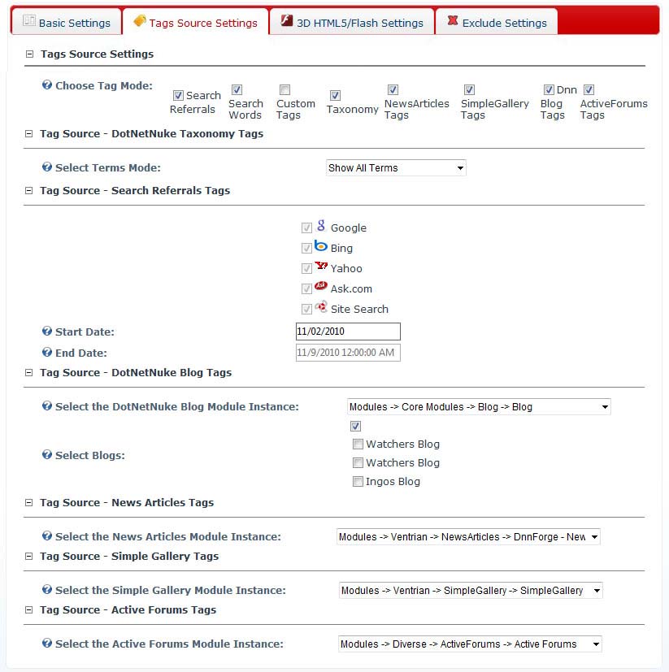The image size is (669, 672).
Task: Click the help icon beside Select Terms Mode
Action: coord(47,167)
